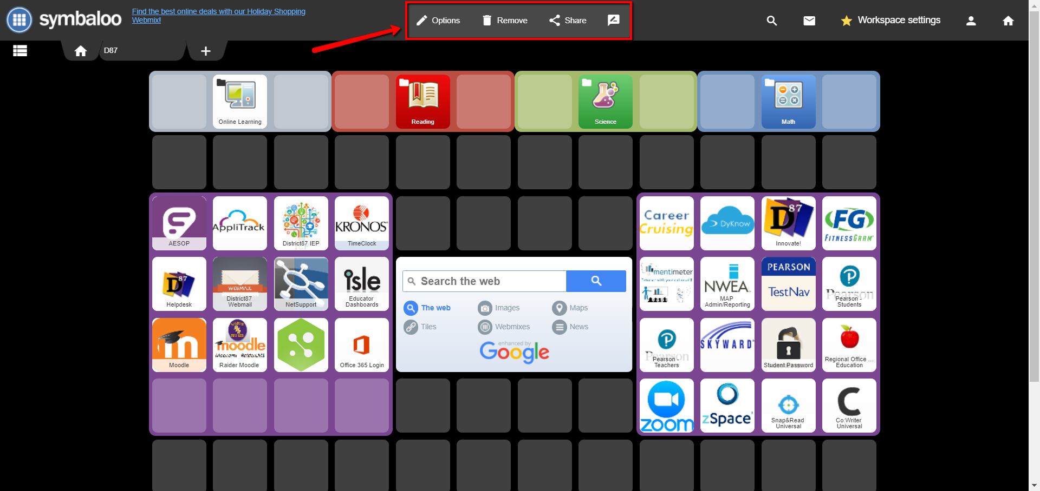This screenshot has width=1040, height=491.
Task: Open the user account icon
Action: 971,21
